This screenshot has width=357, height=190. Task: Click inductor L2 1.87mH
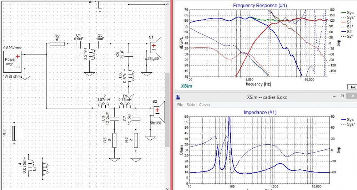tap(103, 106)
